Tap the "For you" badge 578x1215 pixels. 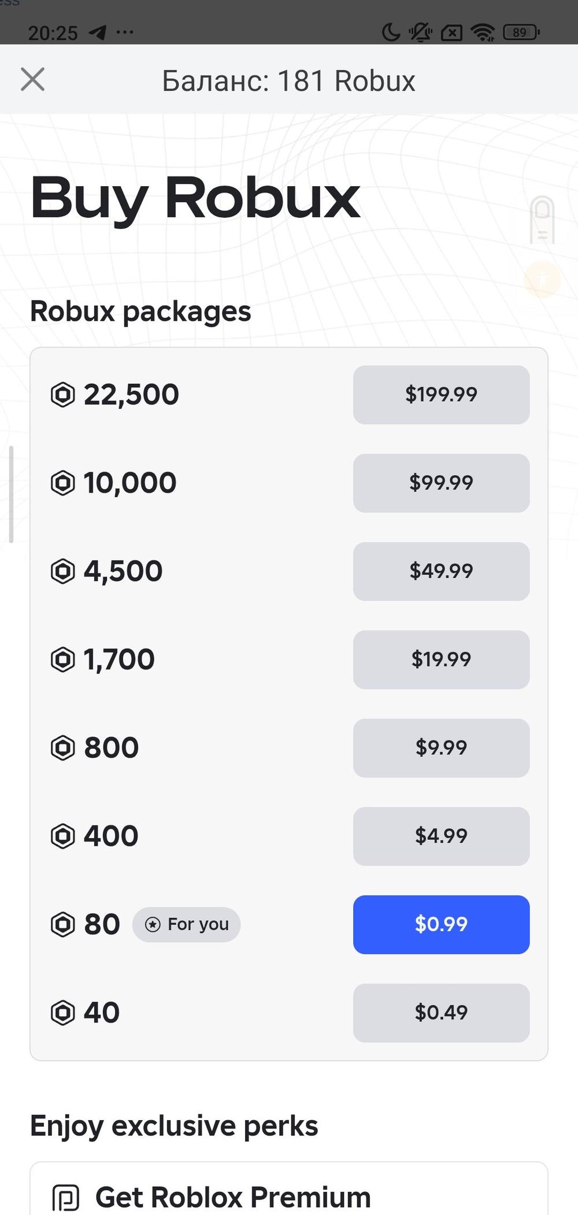(x=186, y=924)
